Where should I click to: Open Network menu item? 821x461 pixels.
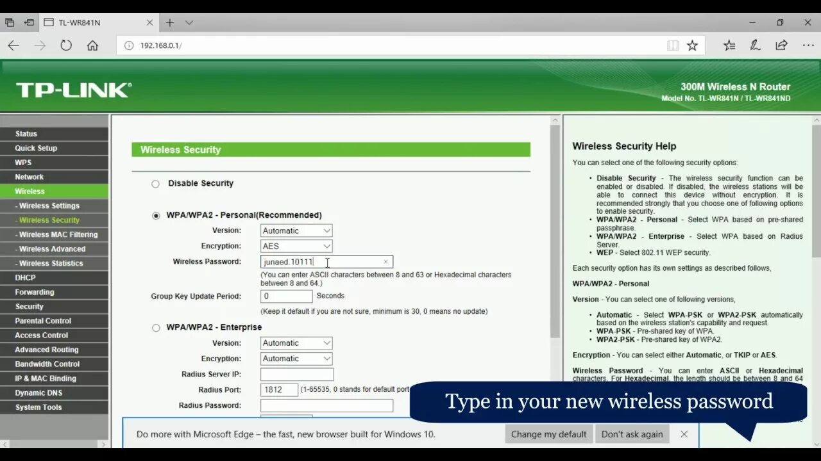coord(54,177)
